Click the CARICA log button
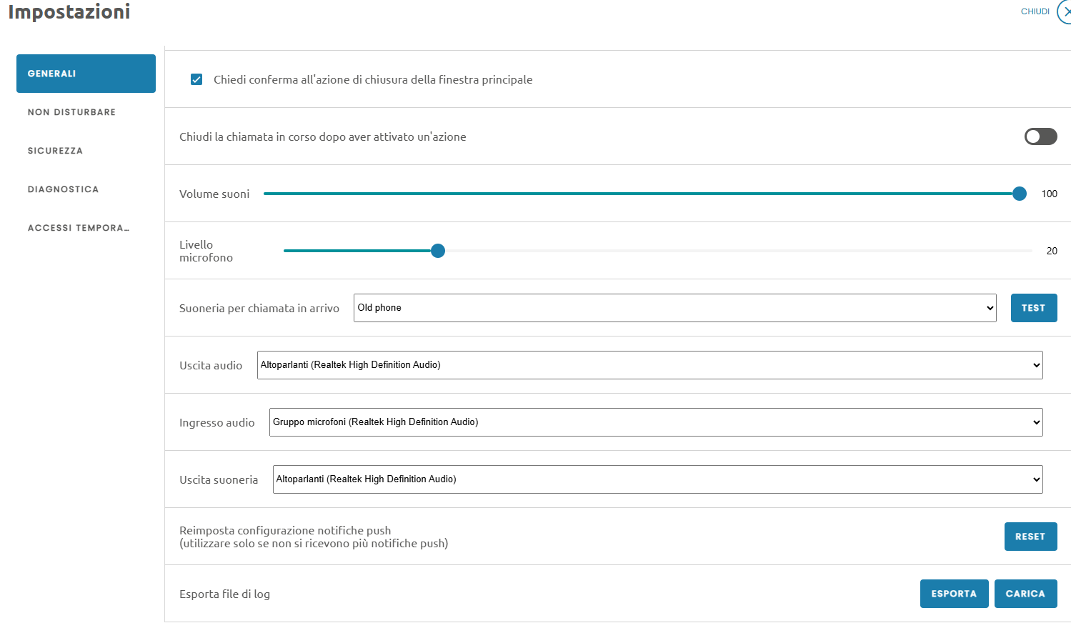Screen dimensions: 1071x628 1025,594
